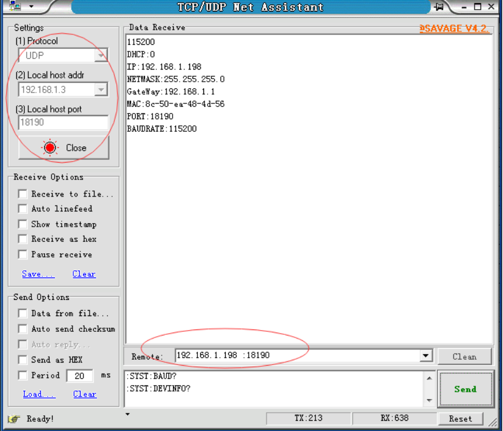Click Clear link in Send Options
Image resolution: width=503 pixels, height=431 pixels.
coord(85,394)
